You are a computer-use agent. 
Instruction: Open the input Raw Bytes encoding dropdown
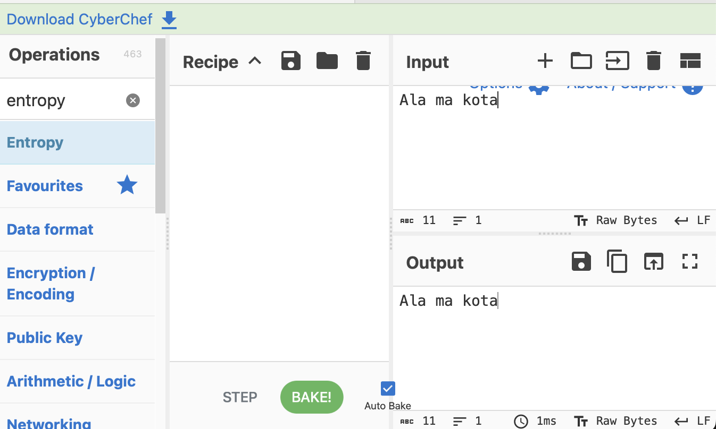point(615,220)
